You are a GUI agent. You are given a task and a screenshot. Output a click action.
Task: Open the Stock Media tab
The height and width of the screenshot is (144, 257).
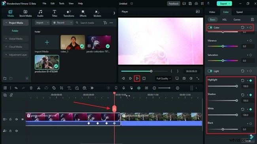click(x=25, y=13)
